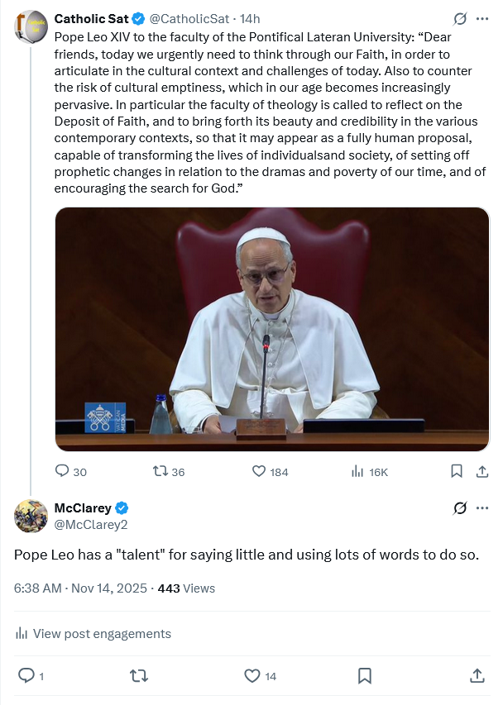Viewport: 503px width, 705px height.
Task: Reply to McClarey's post
Action: 26,676
